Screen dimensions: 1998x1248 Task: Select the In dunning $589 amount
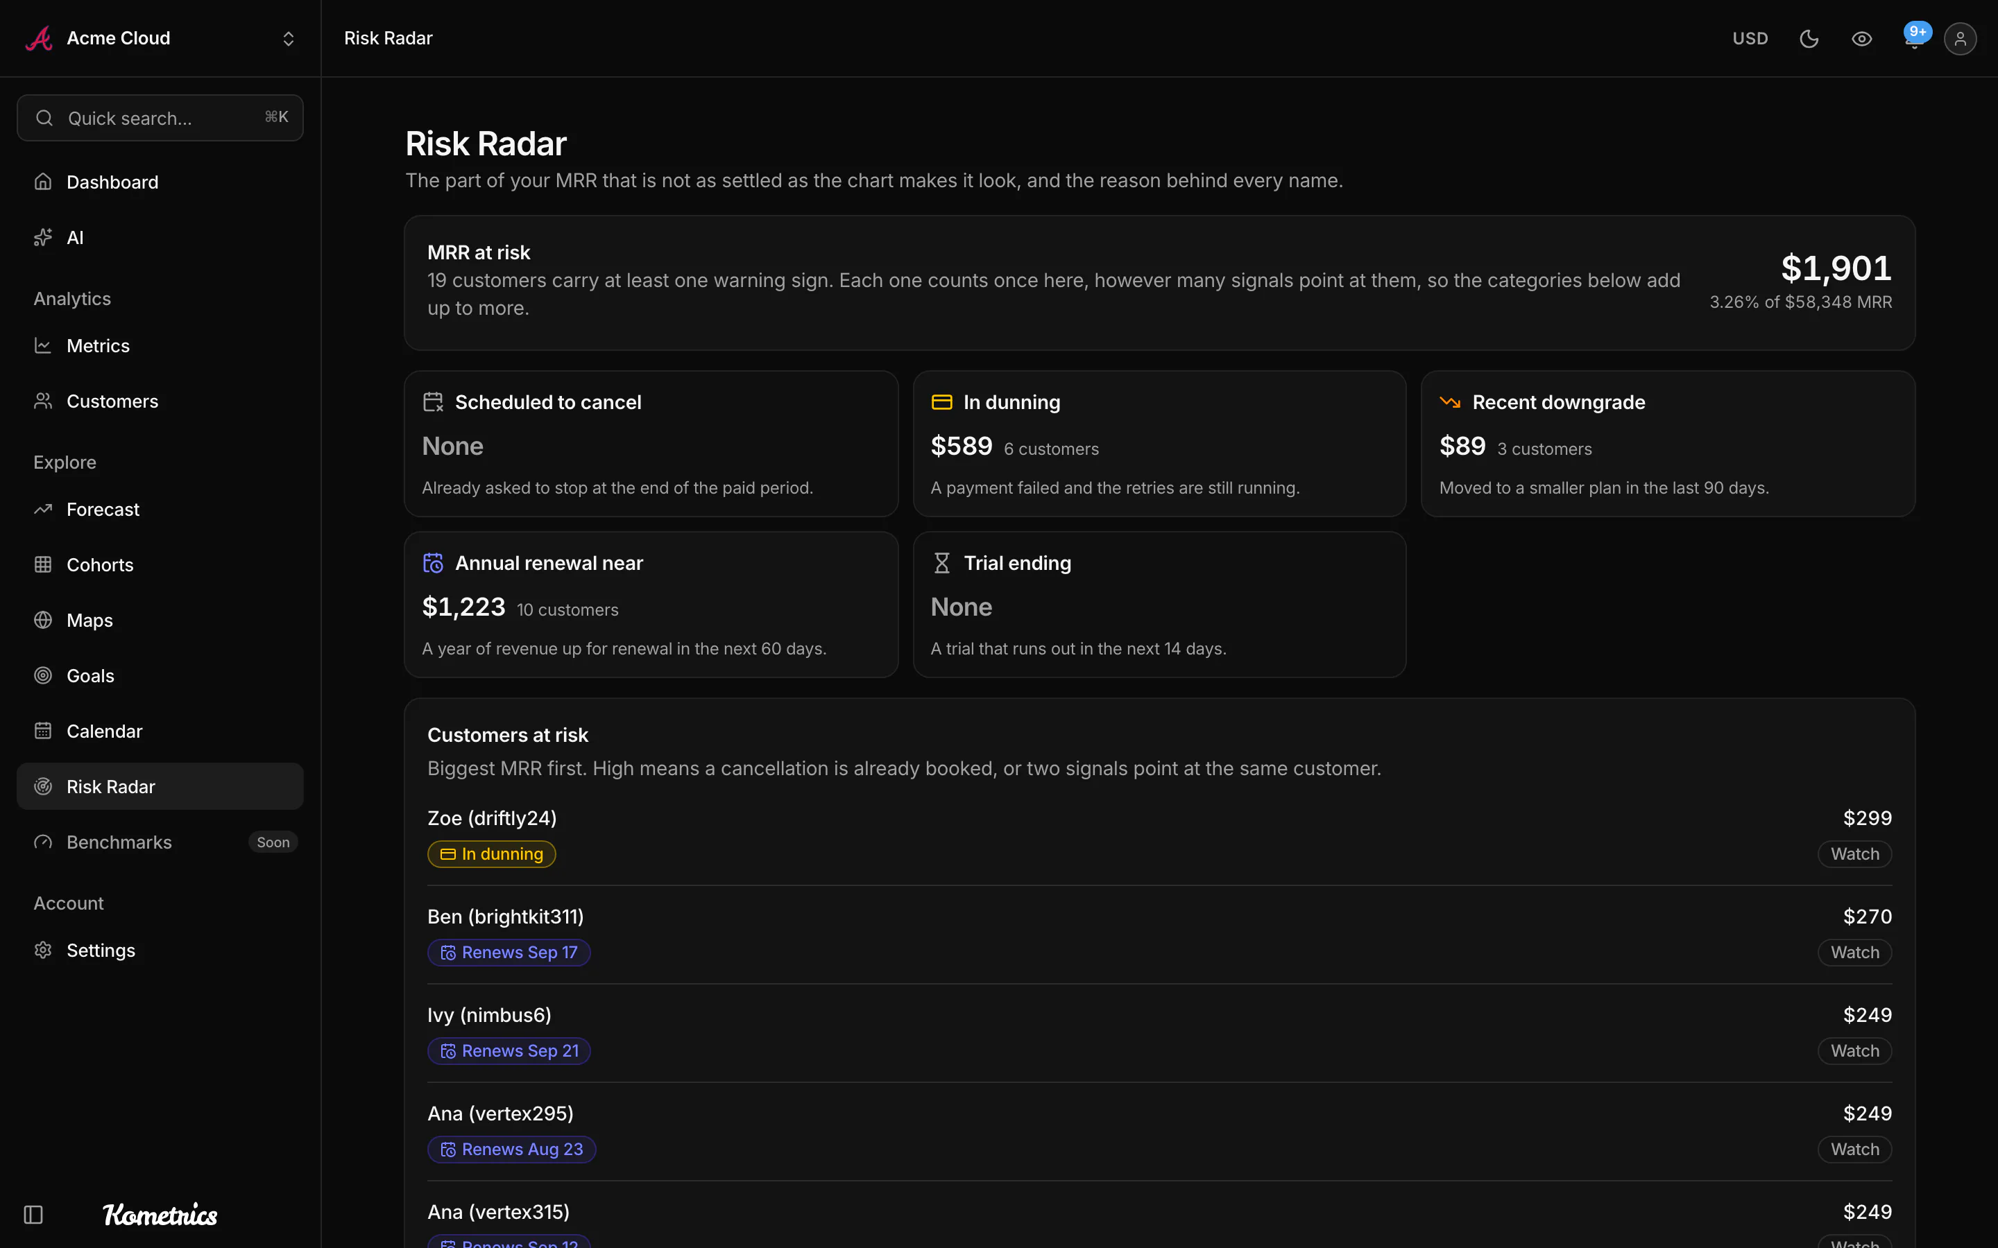coord(961,446)
